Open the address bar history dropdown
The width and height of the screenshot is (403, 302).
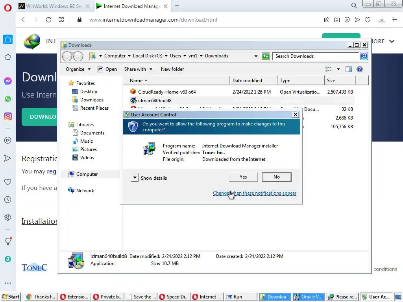[x=256, y=56]
